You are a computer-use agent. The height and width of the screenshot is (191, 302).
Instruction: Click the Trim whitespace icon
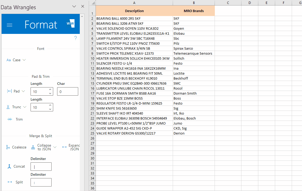point(10,119)
